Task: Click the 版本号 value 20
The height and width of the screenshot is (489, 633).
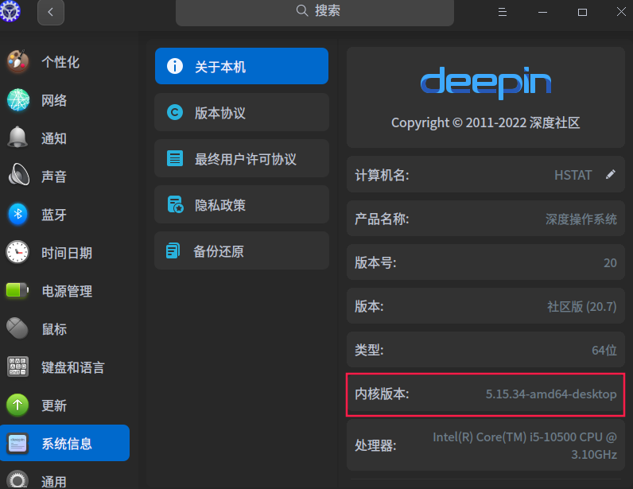Action: pyautogui.click(x=610, y=263)
